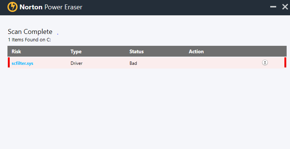Click the small dot beside Scan Complete
Image resolution: width=290 pixels, height=149 pixels.
click(57, 34)
